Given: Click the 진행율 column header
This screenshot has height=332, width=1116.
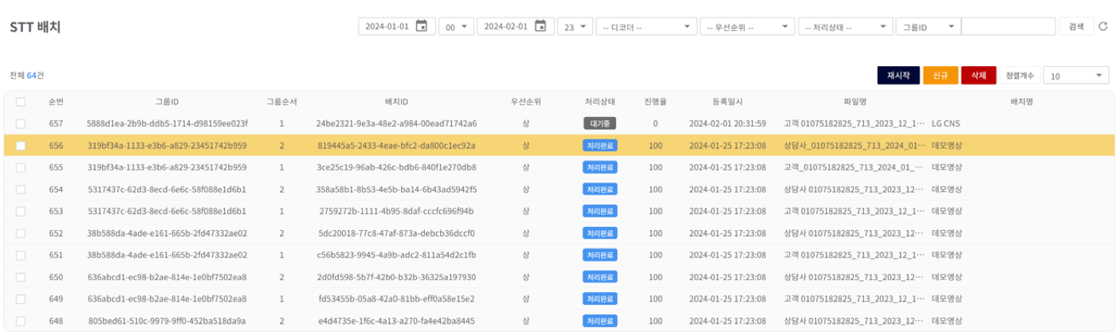Looking at the screenshot, I should click(655, 102).
